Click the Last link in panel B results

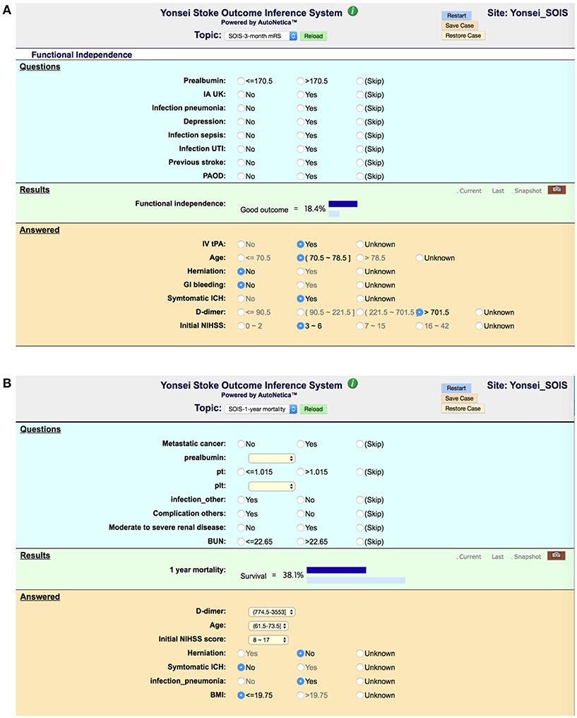[497, 557]
